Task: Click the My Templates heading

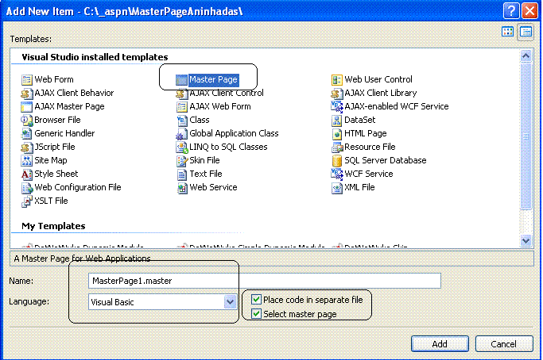Action: [53, 226]
